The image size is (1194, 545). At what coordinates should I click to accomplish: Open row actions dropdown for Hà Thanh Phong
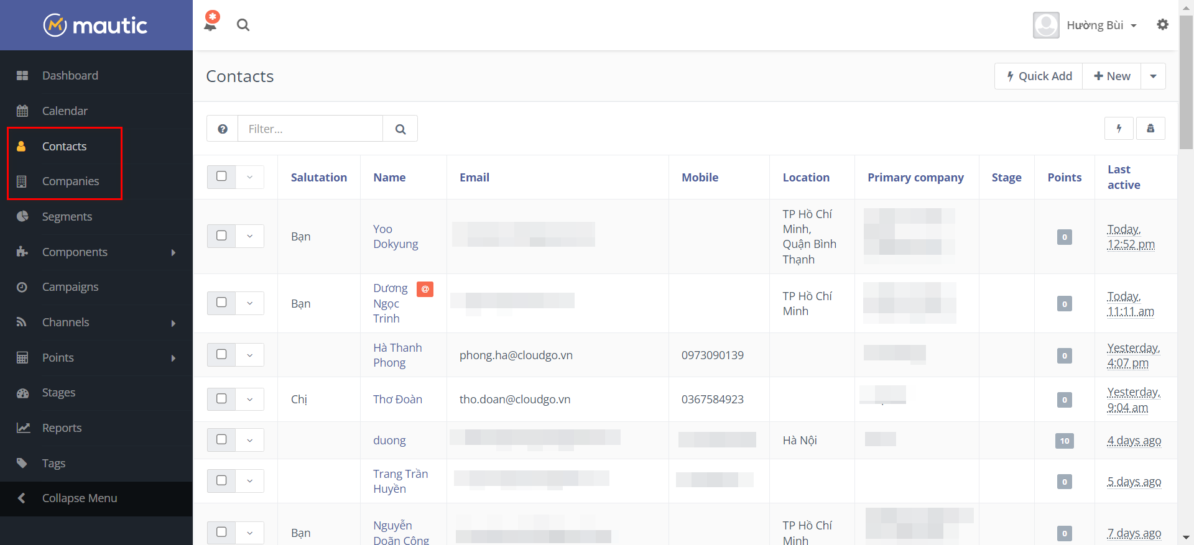coord(250,355)
